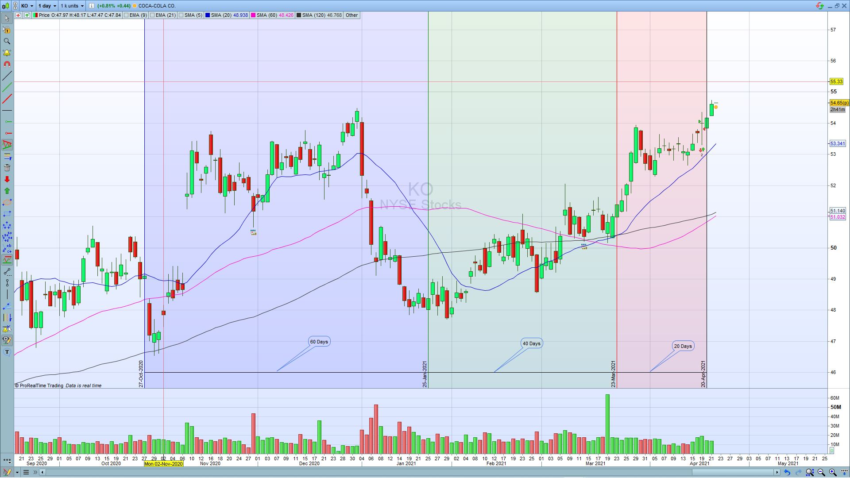Click the info button beside units
Screen dimensions: 850x478
point(91,6)
